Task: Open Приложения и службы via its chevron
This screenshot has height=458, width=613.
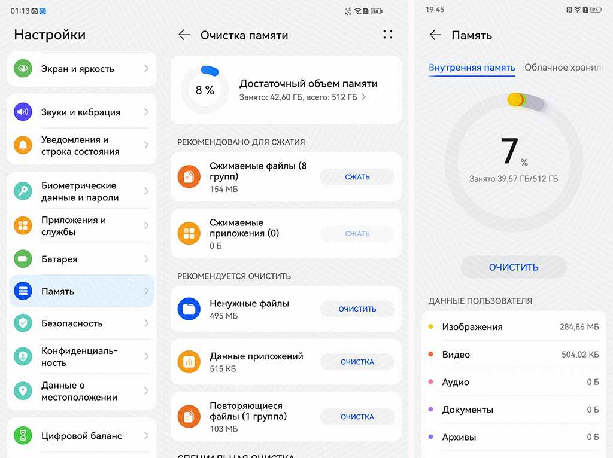Action: point(146,226)
